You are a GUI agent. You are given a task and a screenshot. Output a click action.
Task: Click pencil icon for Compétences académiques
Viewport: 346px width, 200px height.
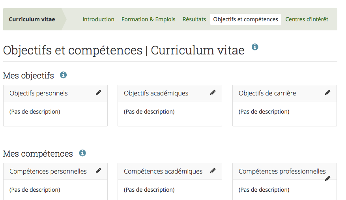(x=213, y=171)
